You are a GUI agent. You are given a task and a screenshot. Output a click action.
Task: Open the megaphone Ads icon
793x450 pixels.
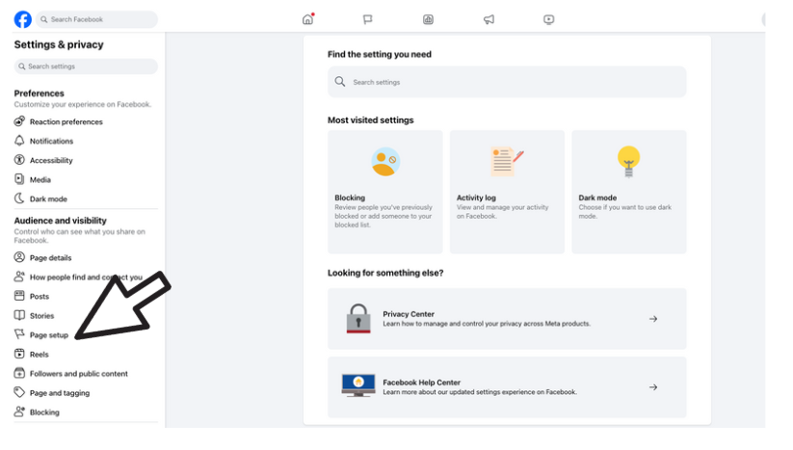pos(489,19)
